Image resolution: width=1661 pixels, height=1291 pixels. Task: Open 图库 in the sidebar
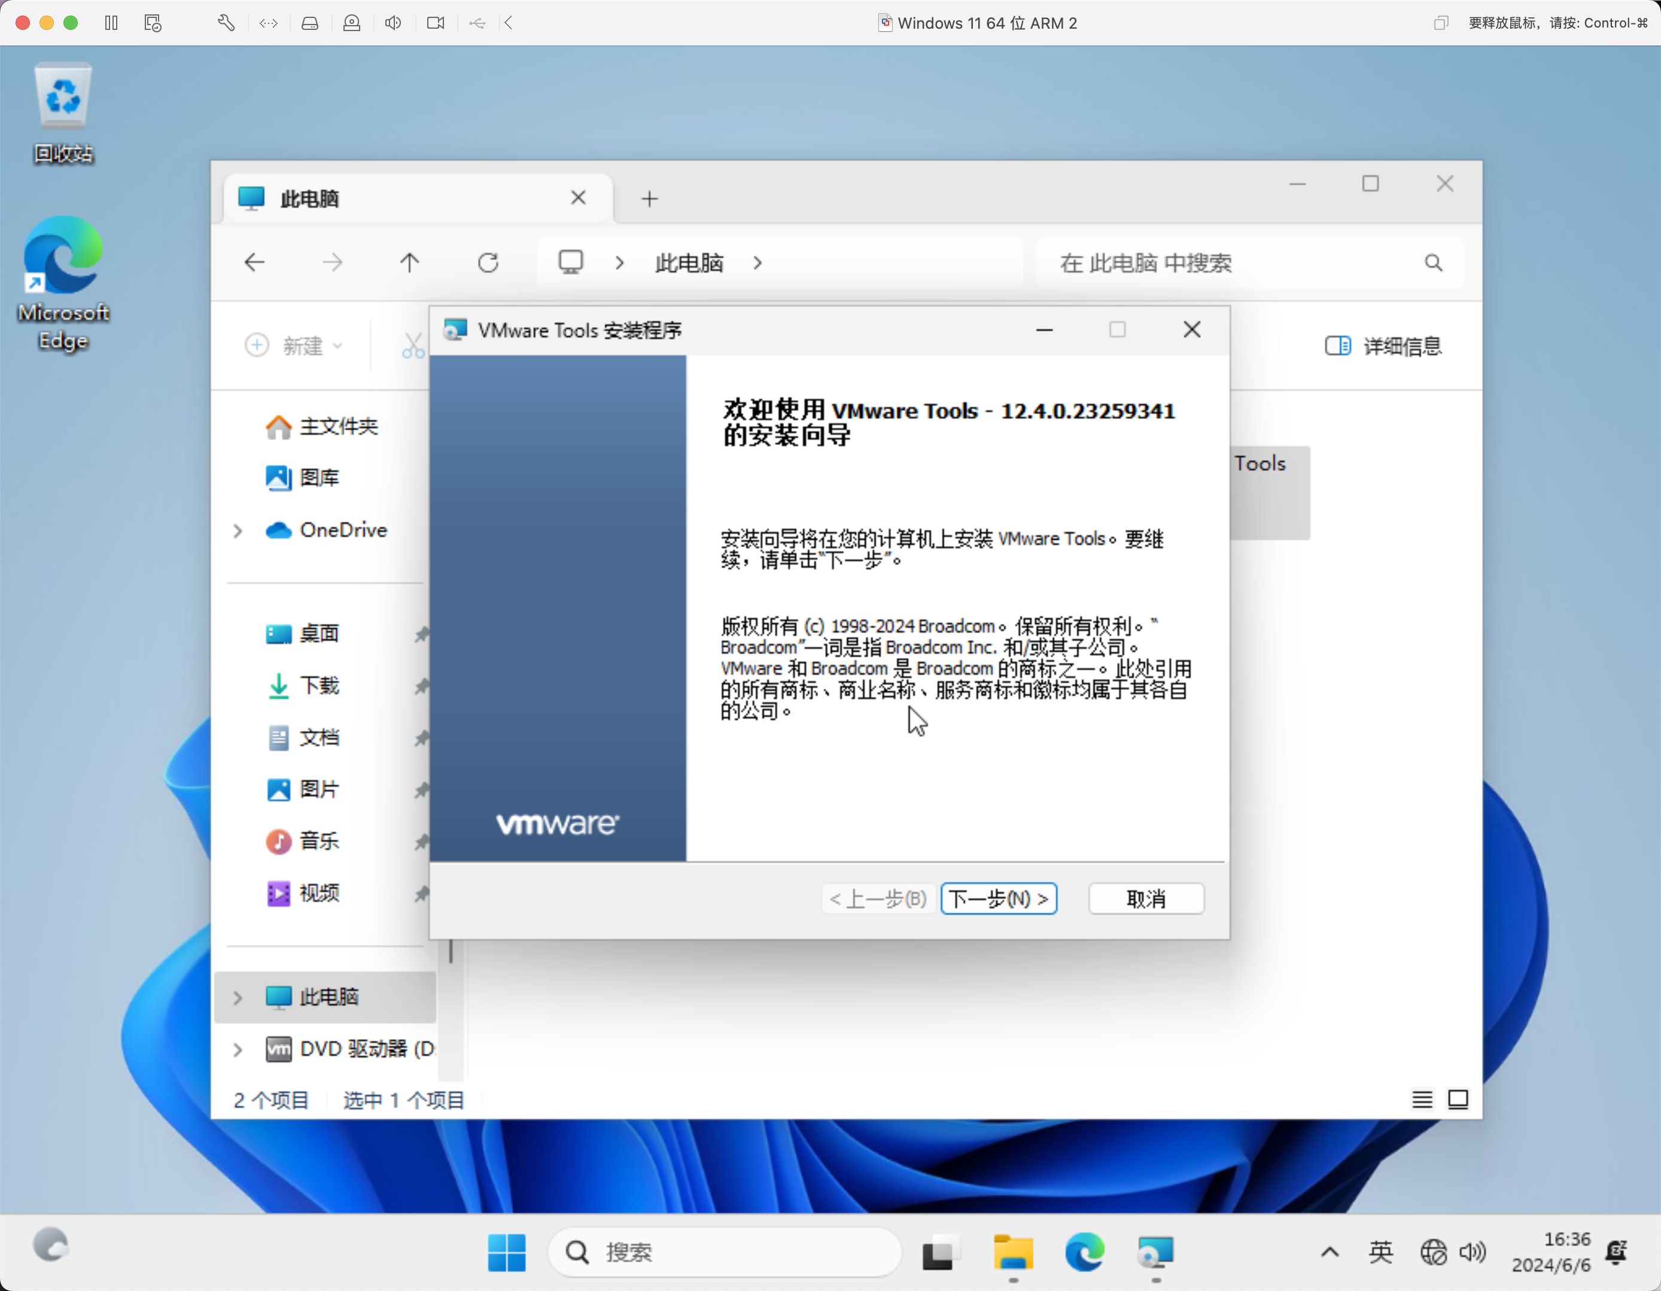click(x=303, y=478)
